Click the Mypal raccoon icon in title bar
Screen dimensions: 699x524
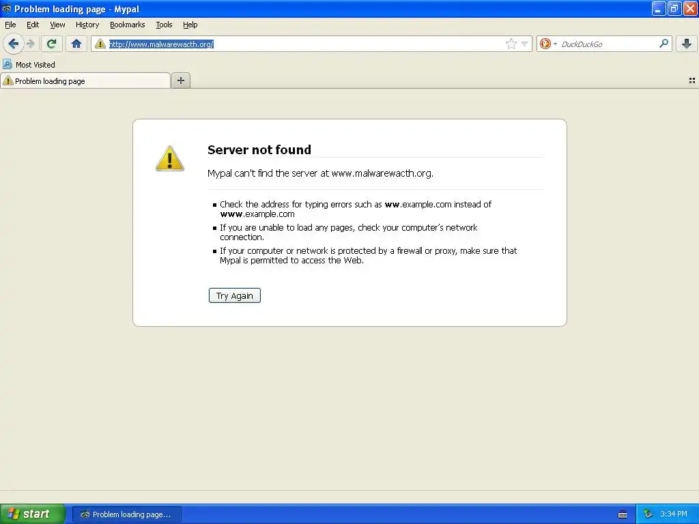7,8
